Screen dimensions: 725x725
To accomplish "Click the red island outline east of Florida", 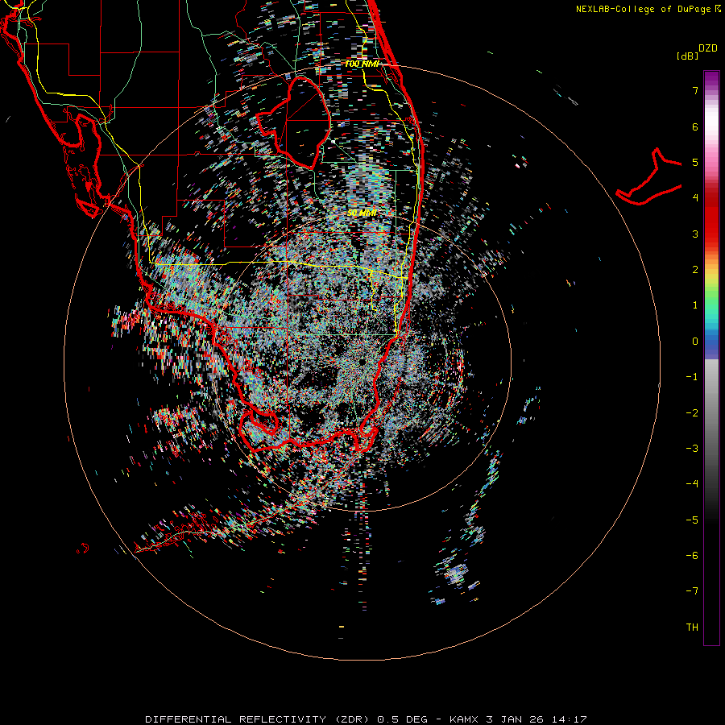I will 649,178.
